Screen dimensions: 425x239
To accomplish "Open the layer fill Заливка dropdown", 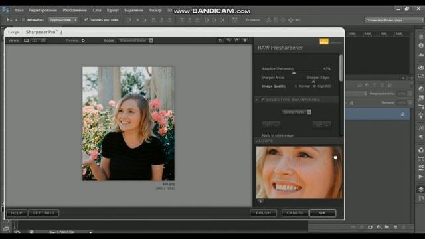I will (410, 103).
